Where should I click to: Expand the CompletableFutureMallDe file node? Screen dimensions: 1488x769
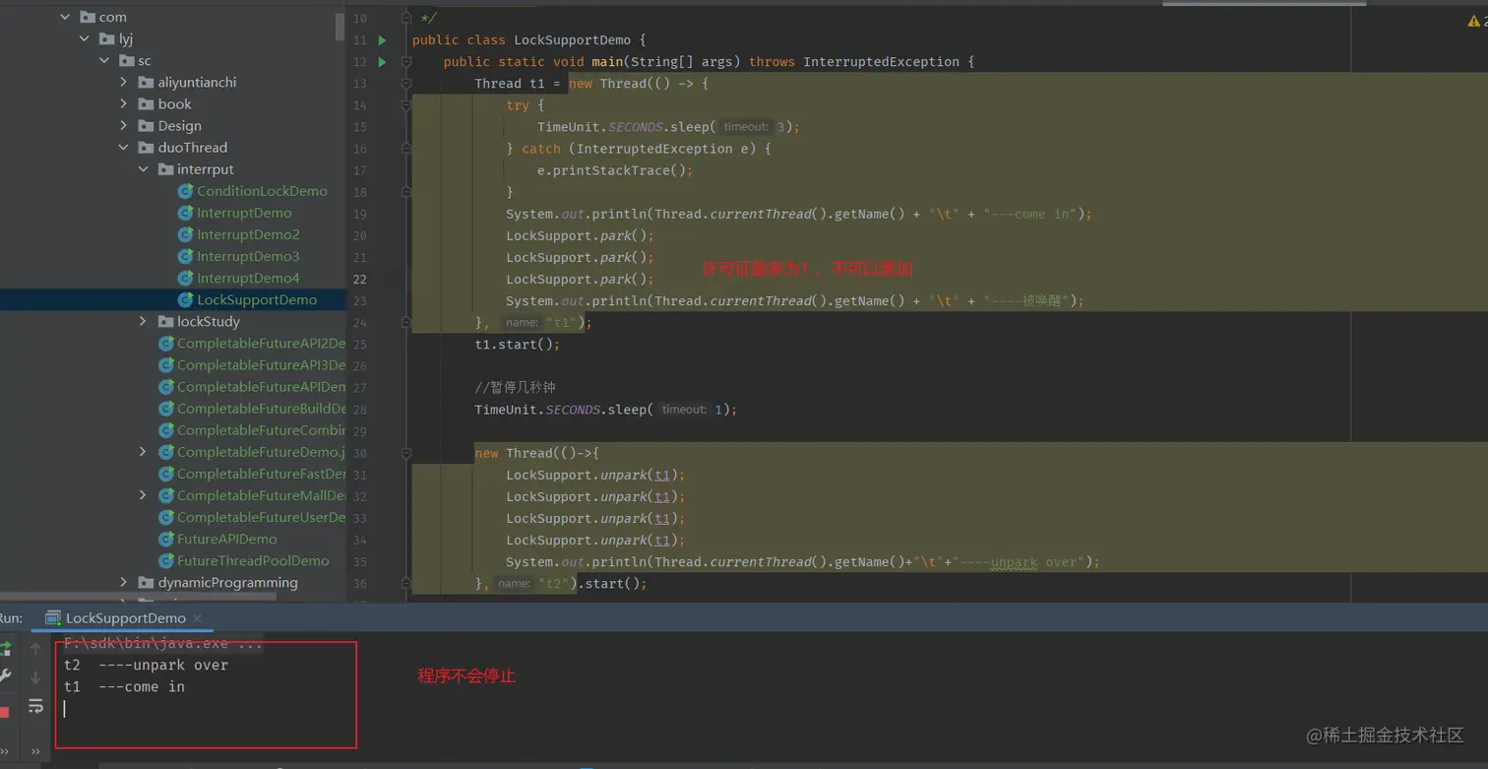tap(144, 495)
